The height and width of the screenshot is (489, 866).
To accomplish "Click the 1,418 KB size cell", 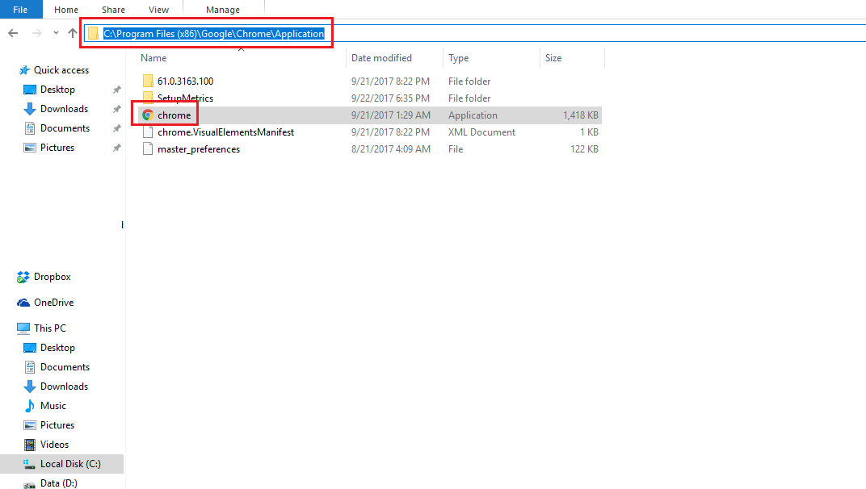I will 581,115.
